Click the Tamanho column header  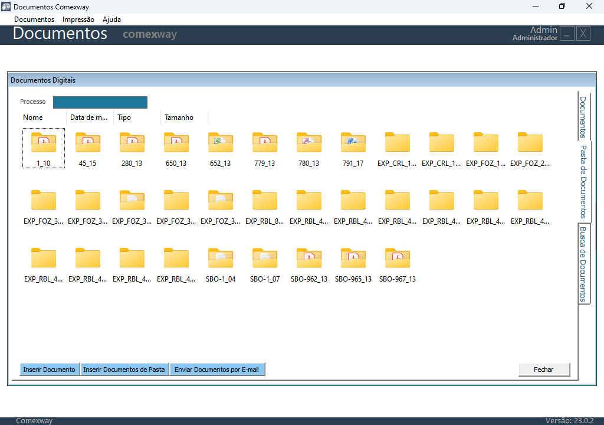click(x=184, y=117)
